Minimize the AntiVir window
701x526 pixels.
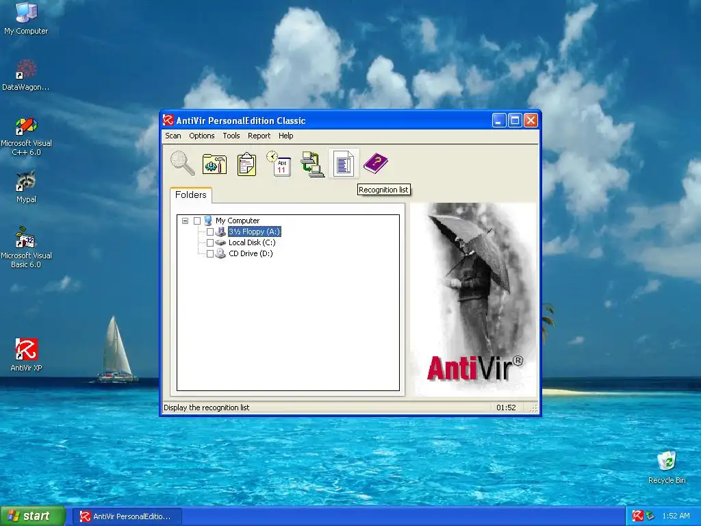(499, 121)
